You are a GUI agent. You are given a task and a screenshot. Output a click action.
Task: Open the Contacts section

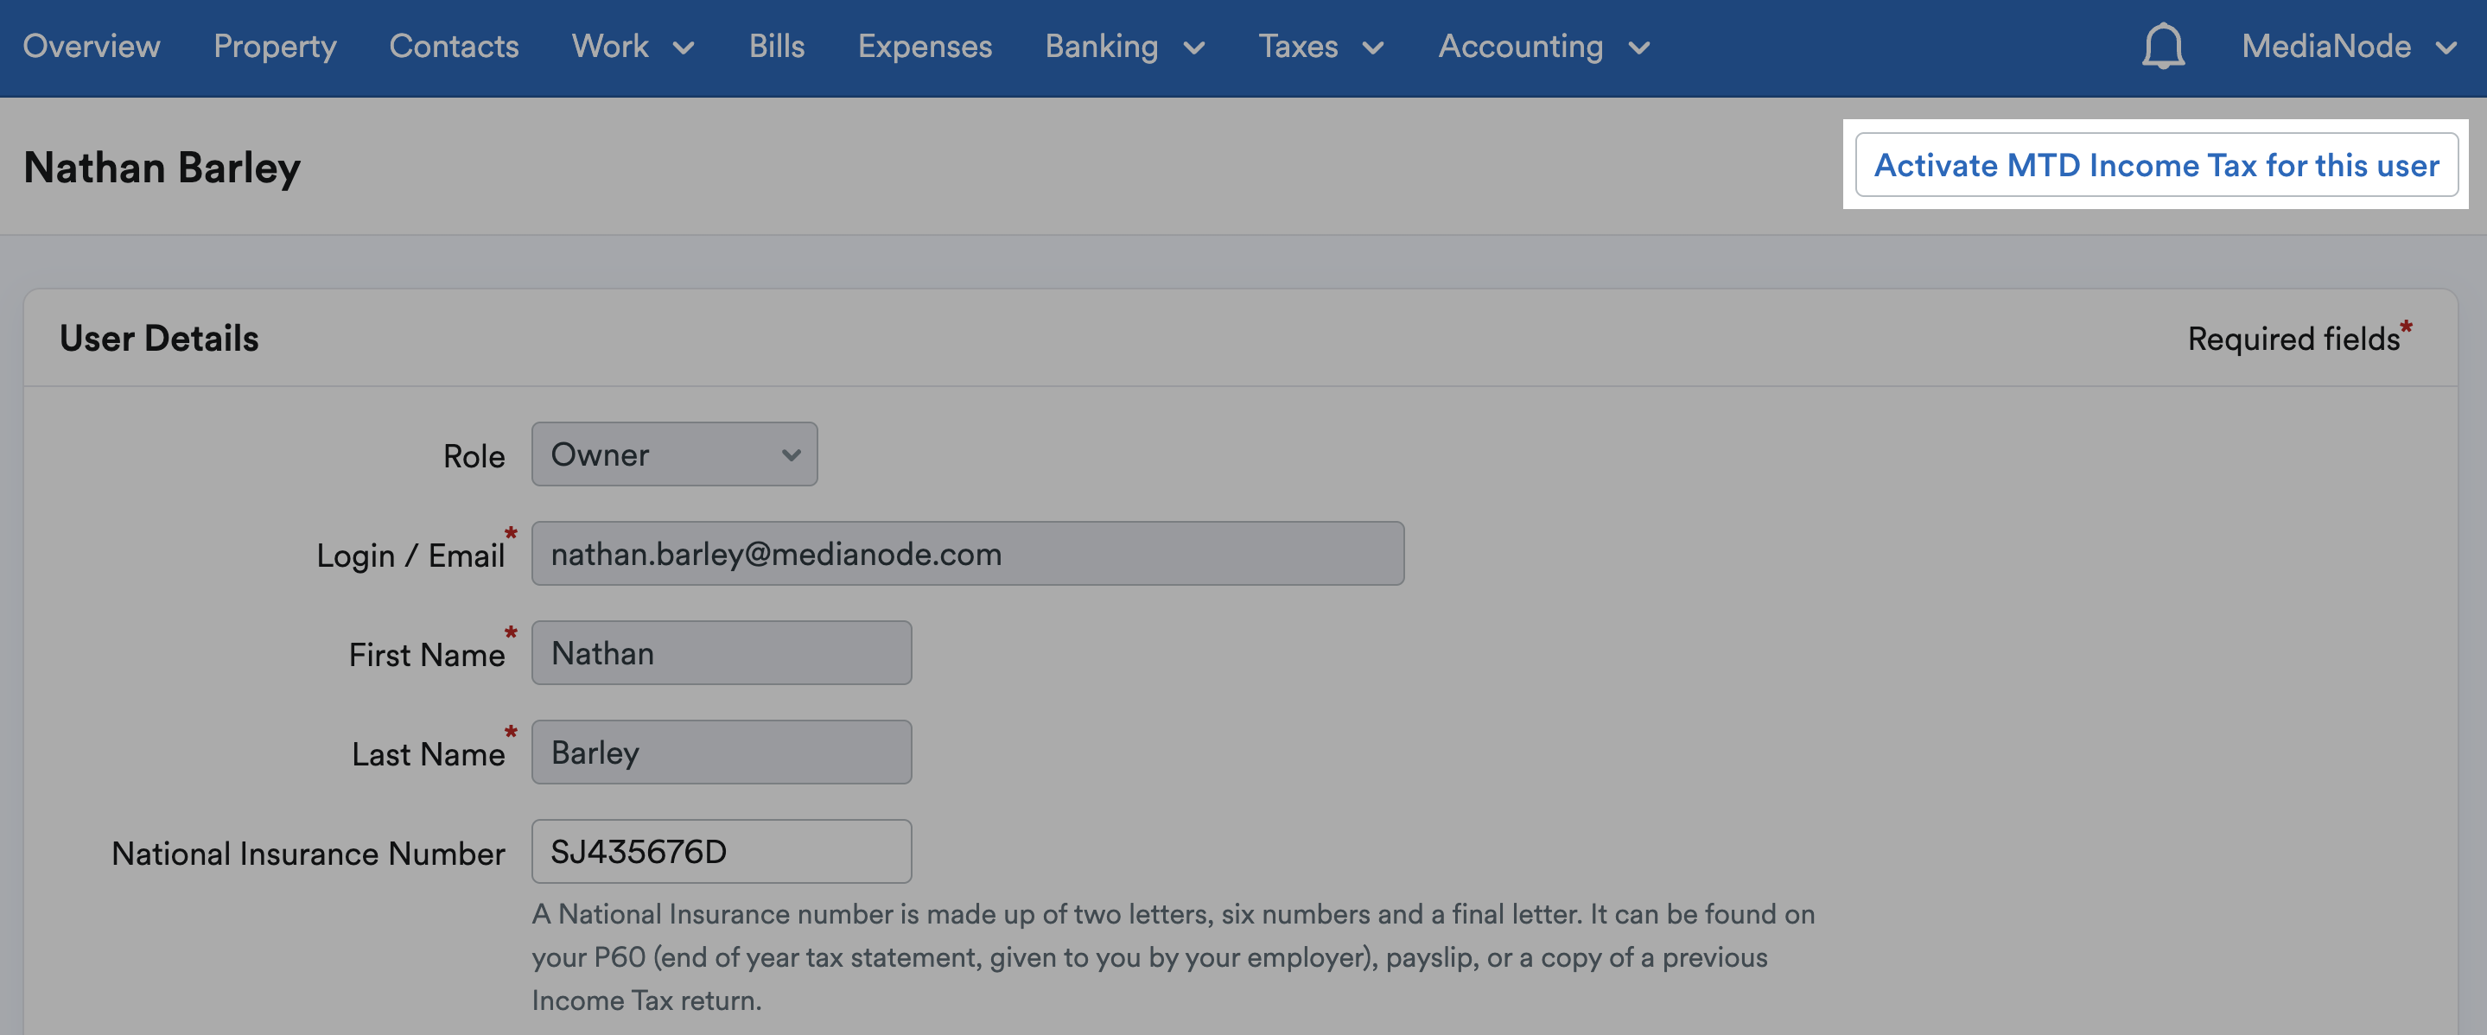[x=454, y=47]
